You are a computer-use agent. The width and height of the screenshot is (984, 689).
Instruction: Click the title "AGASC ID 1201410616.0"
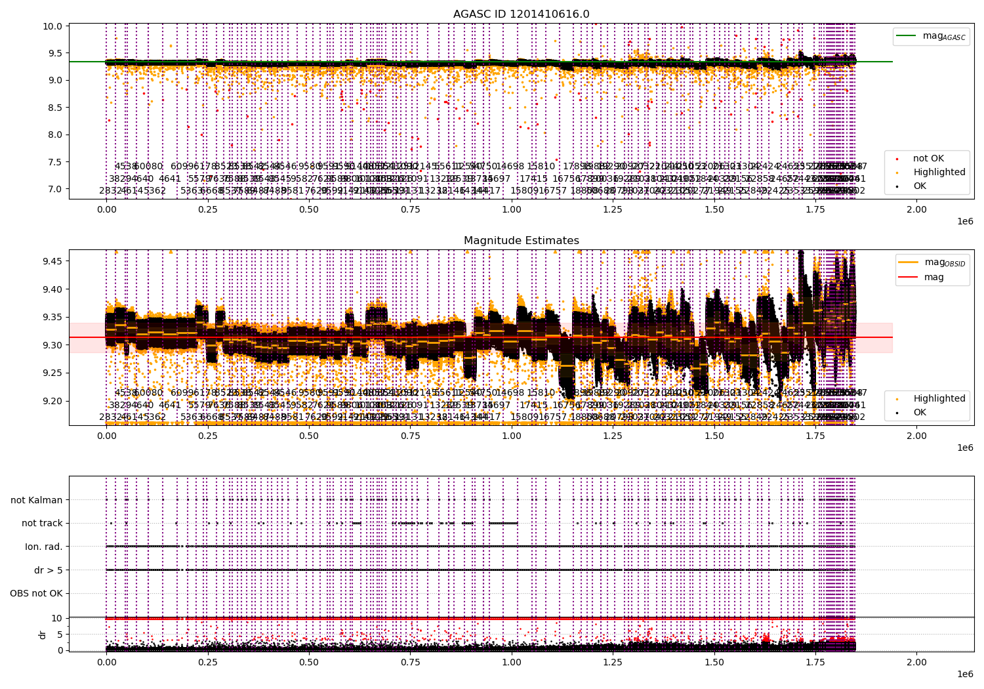521,14
